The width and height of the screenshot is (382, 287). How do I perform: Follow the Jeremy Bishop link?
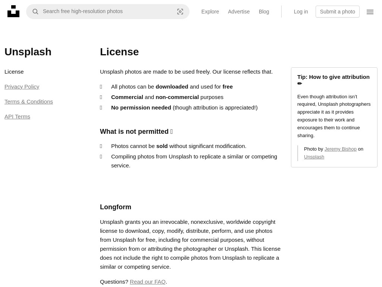click(x=340, y=149)
